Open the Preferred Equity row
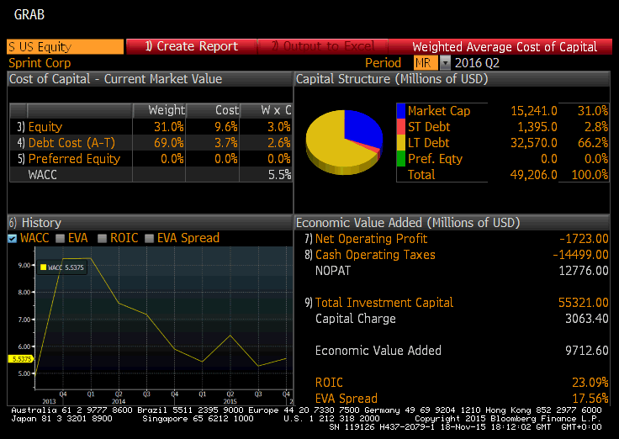Viewport: 619px width, 439px height. pyautogui.click(x=151, y=159)
